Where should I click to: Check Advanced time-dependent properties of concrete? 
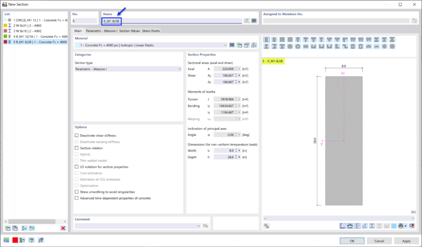tap(77, 198)
